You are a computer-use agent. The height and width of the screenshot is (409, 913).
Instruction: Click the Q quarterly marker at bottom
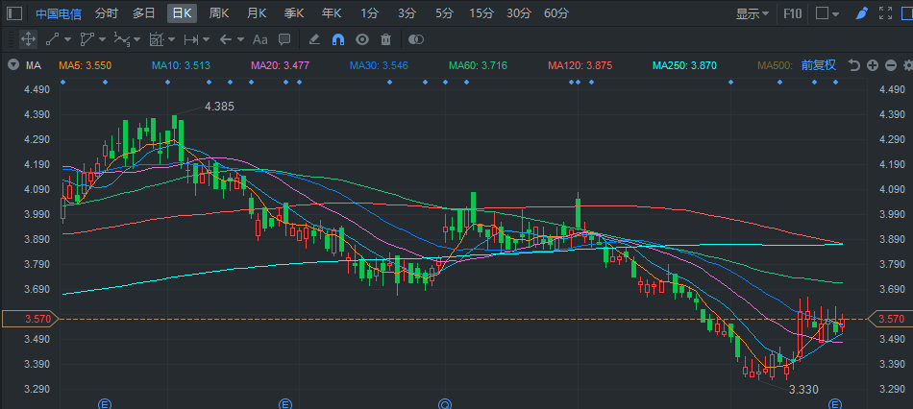point(445,403)
